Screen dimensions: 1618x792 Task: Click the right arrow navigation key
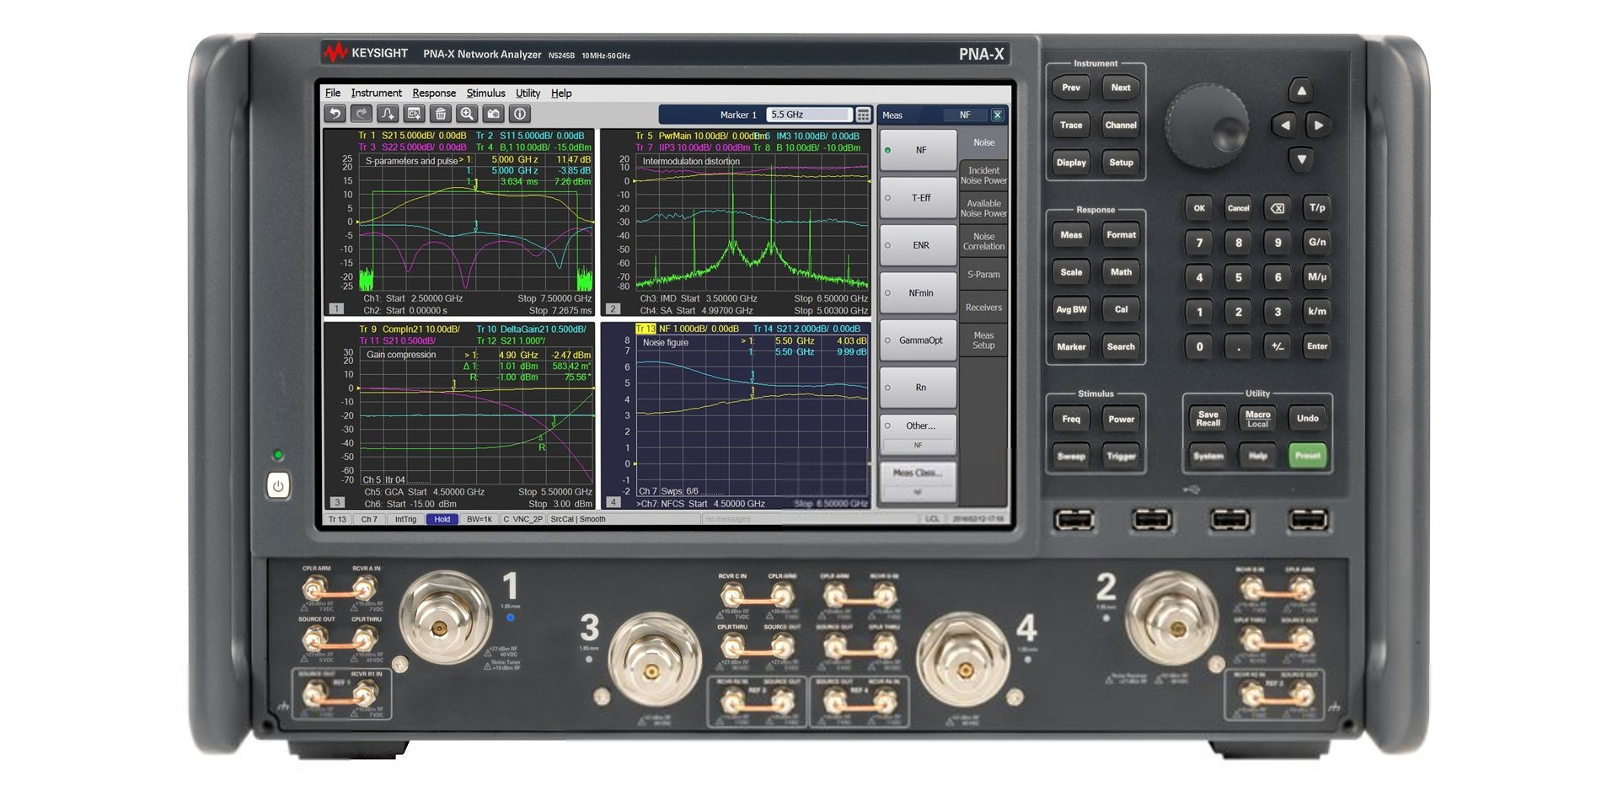[1319, 126]
